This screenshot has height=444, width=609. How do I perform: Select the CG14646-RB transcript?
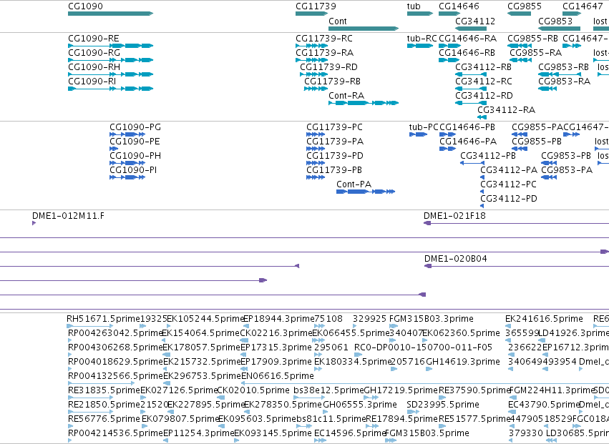(x=449, y=60)
